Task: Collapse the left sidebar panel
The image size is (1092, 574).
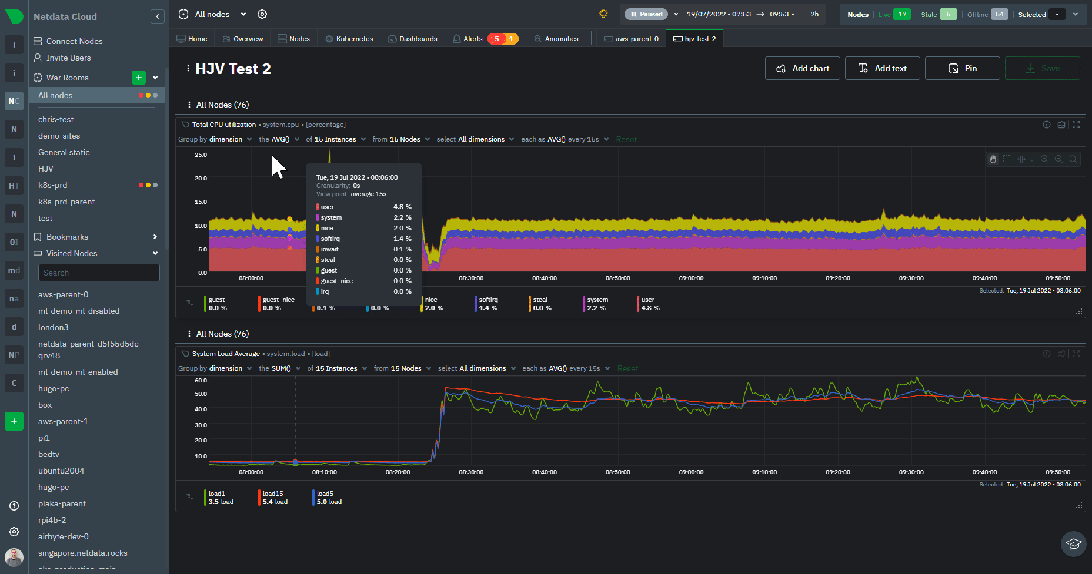Action: 157,16
